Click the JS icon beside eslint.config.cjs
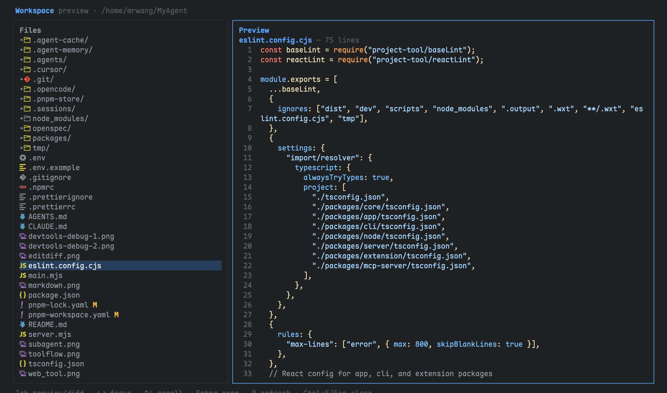The image size is (667, 393). tap(23, 266)
